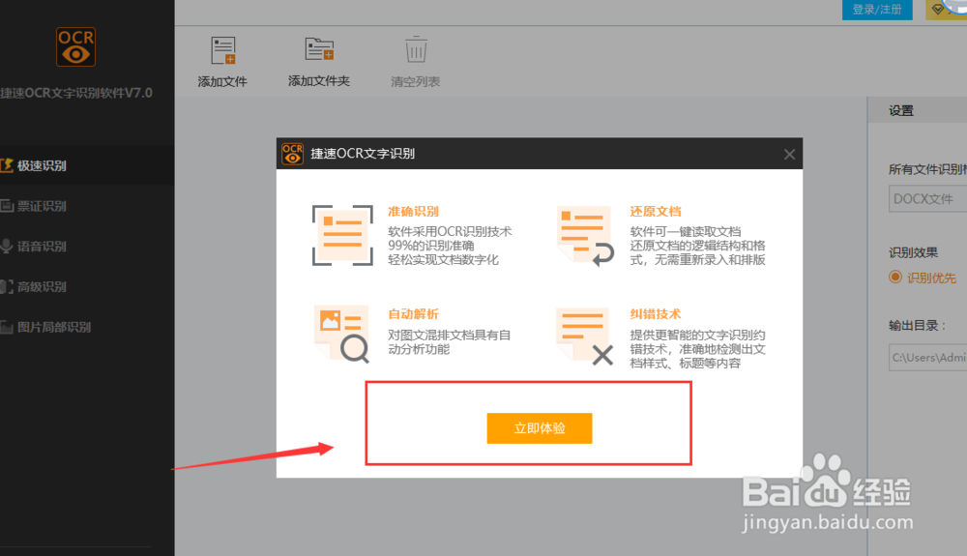
Task: Click the 自动解析 image search icon
Action: tap(341, 335)
